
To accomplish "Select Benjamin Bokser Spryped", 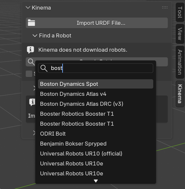I will tap(96, 144).
